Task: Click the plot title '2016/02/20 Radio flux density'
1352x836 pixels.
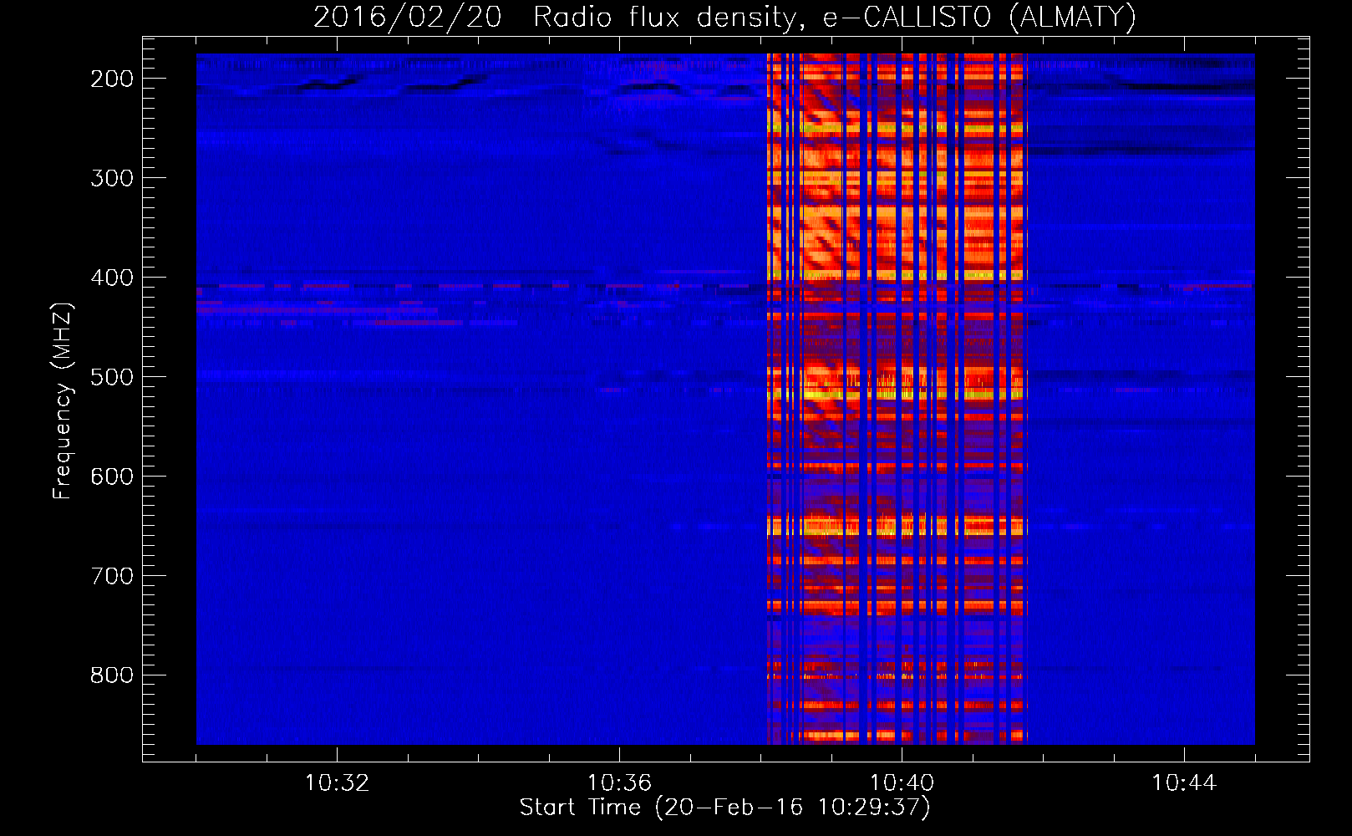Action: [724, 17]
